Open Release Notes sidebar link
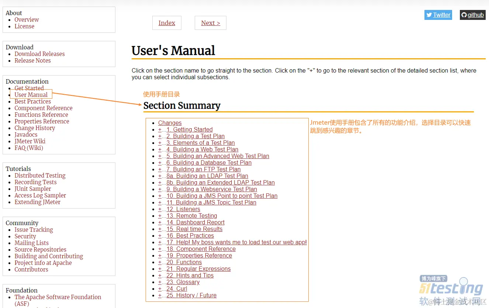 pos(32,61)
